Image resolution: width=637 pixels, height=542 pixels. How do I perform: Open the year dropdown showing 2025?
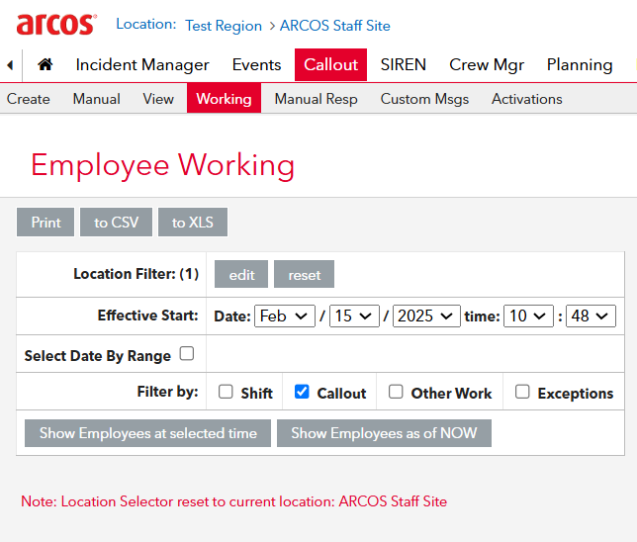[426, 316]
